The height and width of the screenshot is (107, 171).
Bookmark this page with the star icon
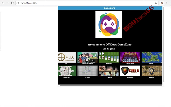point(156,3)
